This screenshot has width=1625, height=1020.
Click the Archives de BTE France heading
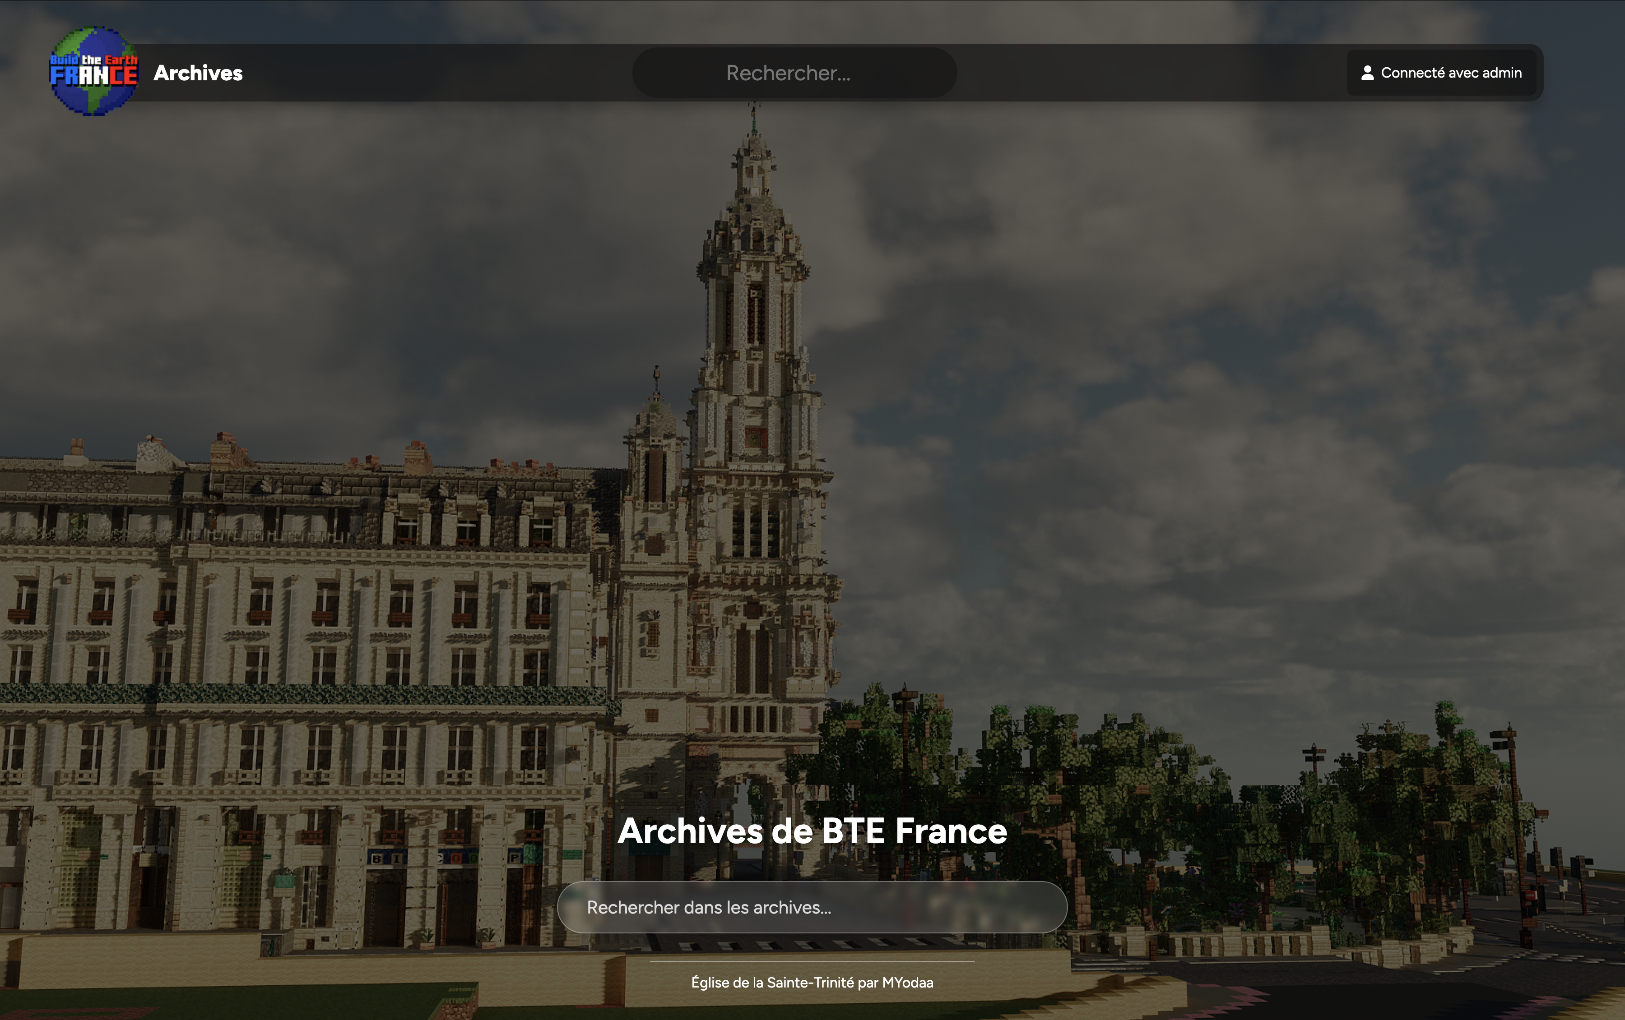click(x=812, y=831)
